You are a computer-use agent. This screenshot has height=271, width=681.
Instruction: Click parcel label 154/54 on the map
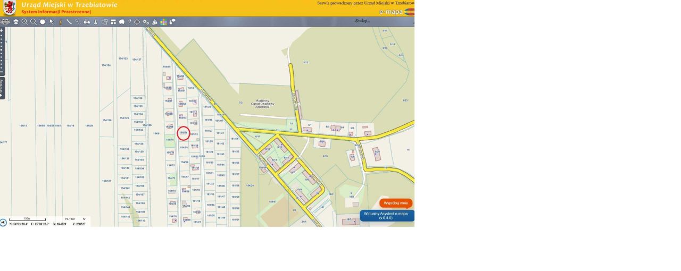183,132
